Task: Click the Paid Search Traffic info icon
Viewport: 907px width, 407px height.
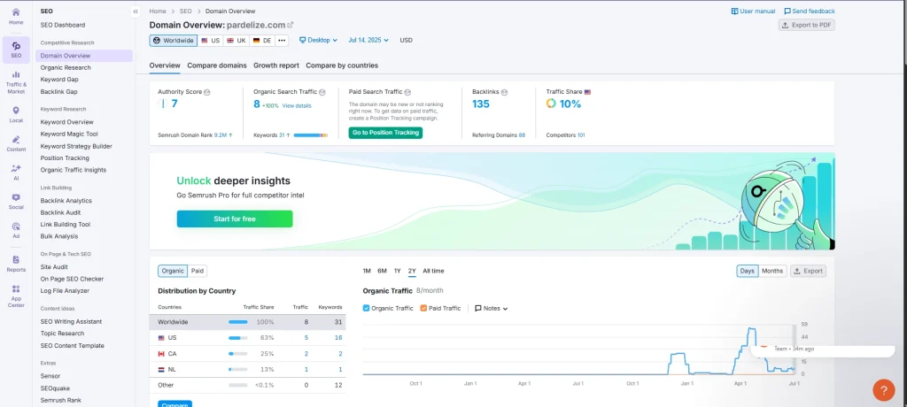Action: pyautogui.click(x=407, y=92)
